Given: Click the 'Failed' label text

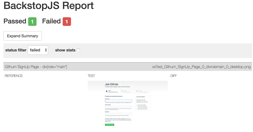Looking at the screenshot, I should pyautogui.click(x=51, y=21).
